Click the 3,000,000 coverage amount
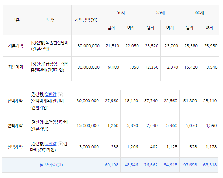Viewport: 223px width, 178px height. pos(89,147)
